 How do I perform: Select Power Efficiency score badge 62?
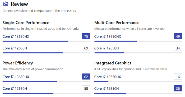(x=86, y=77)
